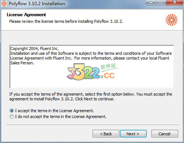This screenshot has height=143, width=184.
Task: Select "I accept the terms" radio button
Action: coord(12,111)
